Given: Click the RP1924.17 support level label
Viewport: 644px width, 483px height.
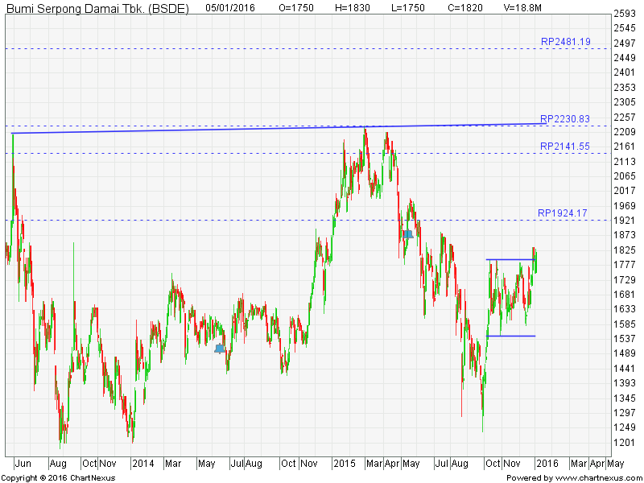Looking at the screenshot, I should 565,213.
